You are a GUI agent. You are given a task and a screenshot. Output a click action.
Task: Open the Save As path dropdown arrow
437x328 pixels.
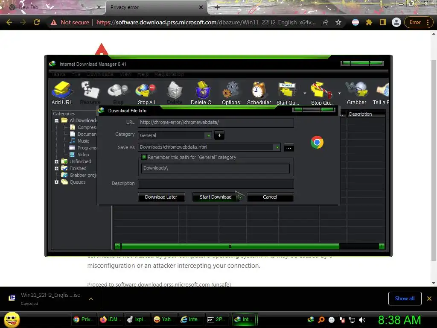(277, 147)
